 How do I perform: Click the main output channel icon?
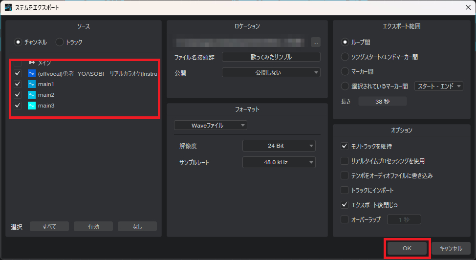tap(32, 63)
